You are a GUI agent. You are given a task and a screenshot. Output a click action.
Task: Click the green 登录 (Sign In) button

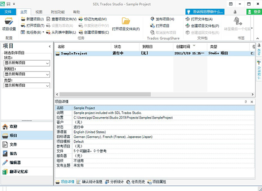click(x=255, y=12)
